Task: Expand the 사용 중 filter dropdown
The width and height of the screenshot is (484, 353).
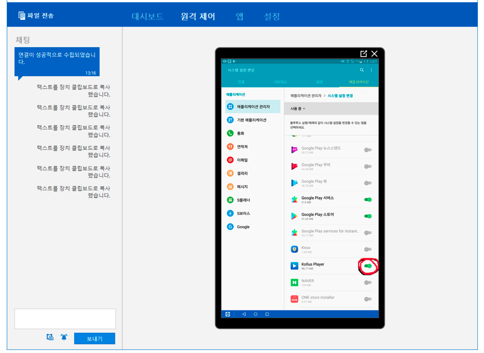Action: click(298, 109)
